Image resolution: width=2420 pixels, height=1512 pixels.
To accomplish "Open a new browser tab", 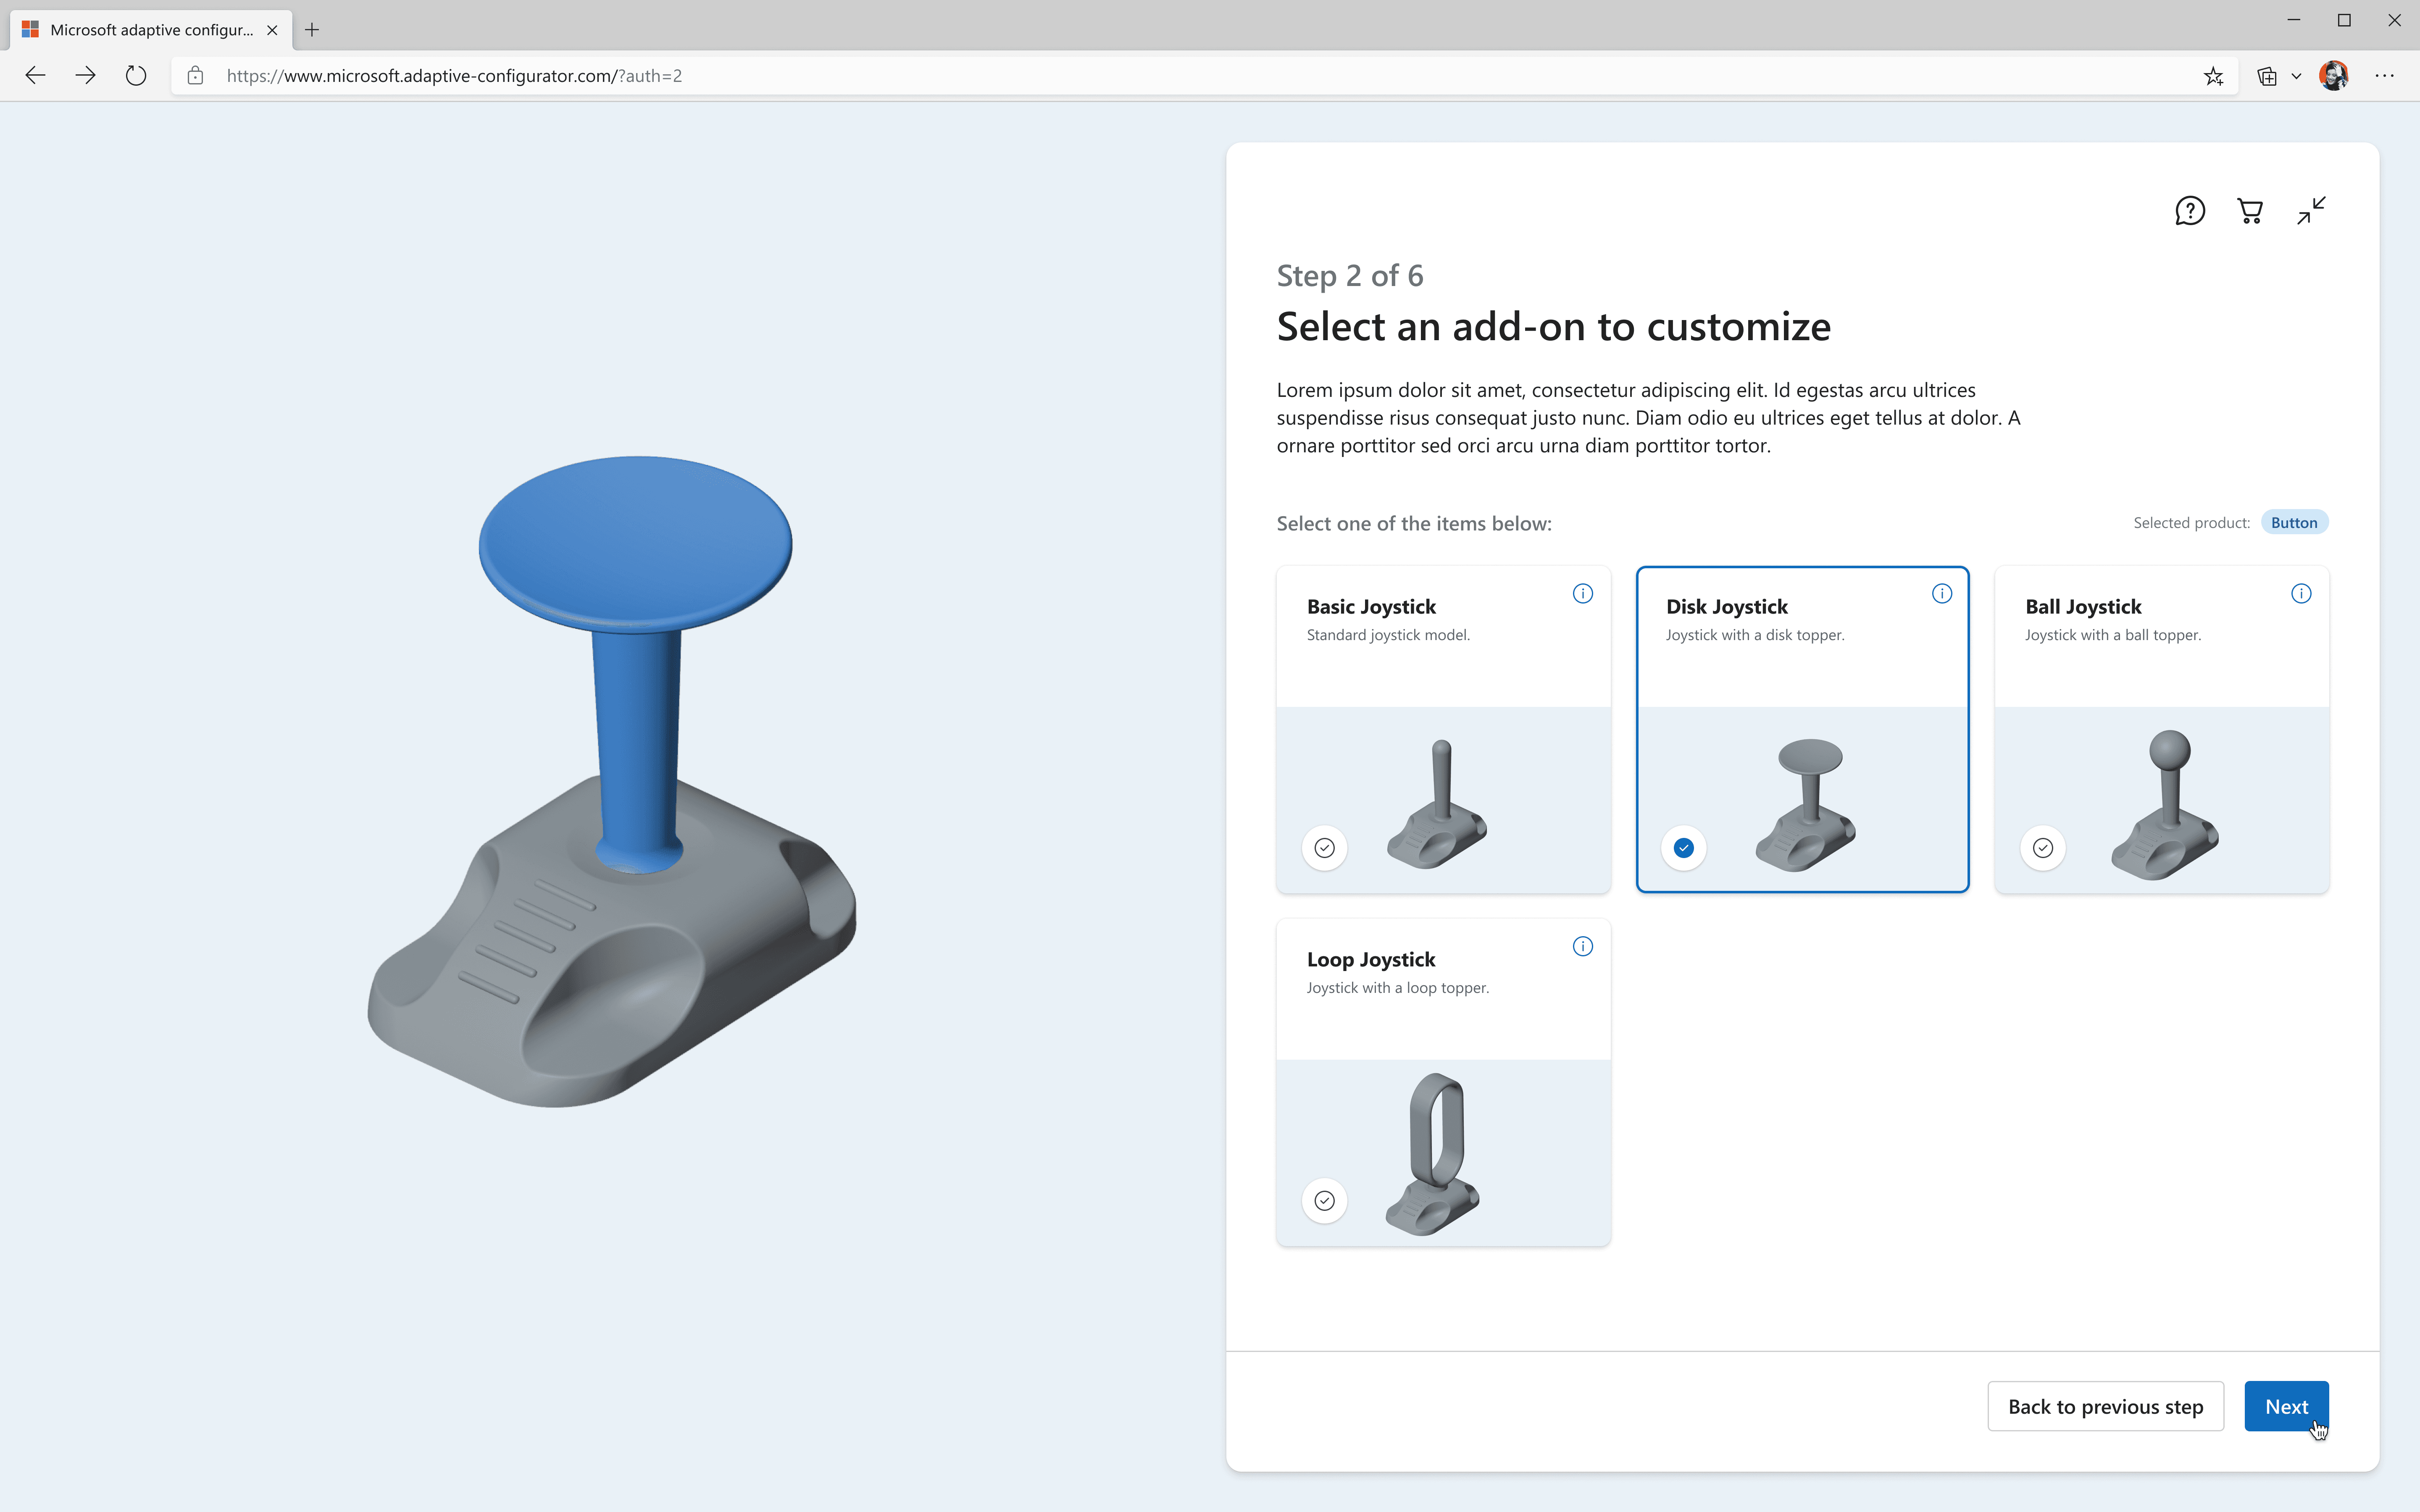I will click(312, 30).
